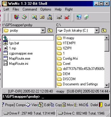
Task: Select the !!TEMP!! folder
Action: 69,43
